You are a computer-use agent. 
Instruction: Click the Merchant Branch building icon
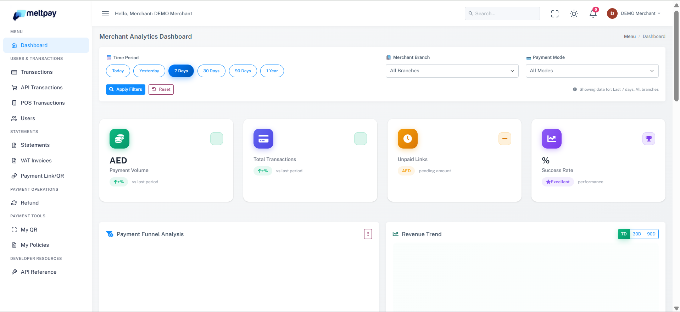point(389,57)
